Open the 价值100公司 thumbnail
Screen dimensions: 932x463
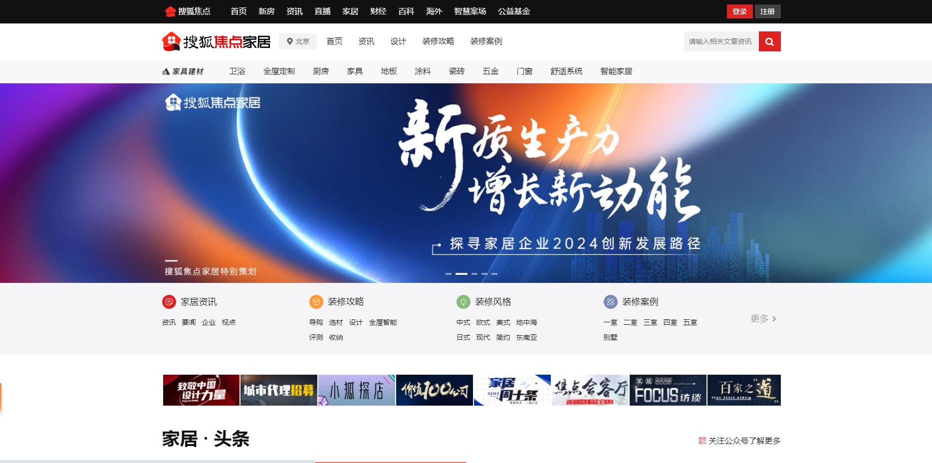tap(435, 390)
